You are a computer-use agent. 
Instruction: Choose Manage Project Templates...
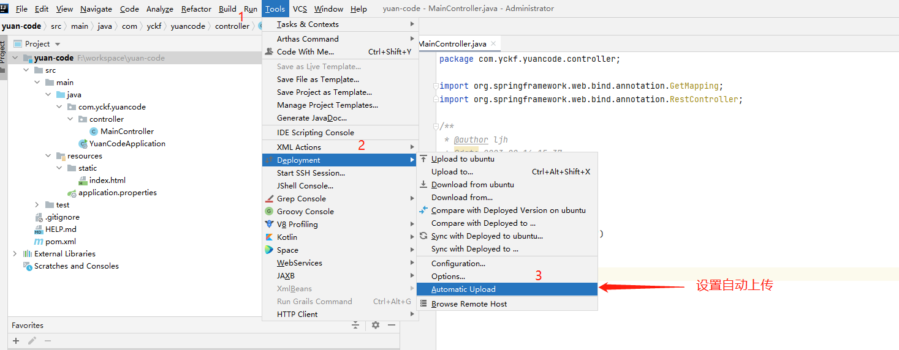[x=340, y=105]
